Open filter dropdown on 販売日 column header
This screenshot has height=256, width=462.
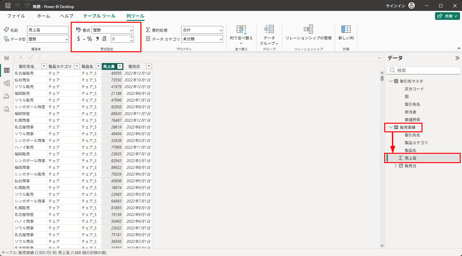pos(148,66)
